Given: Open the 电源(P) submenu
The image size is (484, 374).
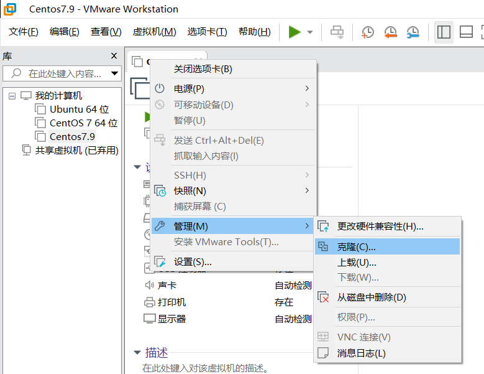Looking at the screenshot, I should [234, 89].
